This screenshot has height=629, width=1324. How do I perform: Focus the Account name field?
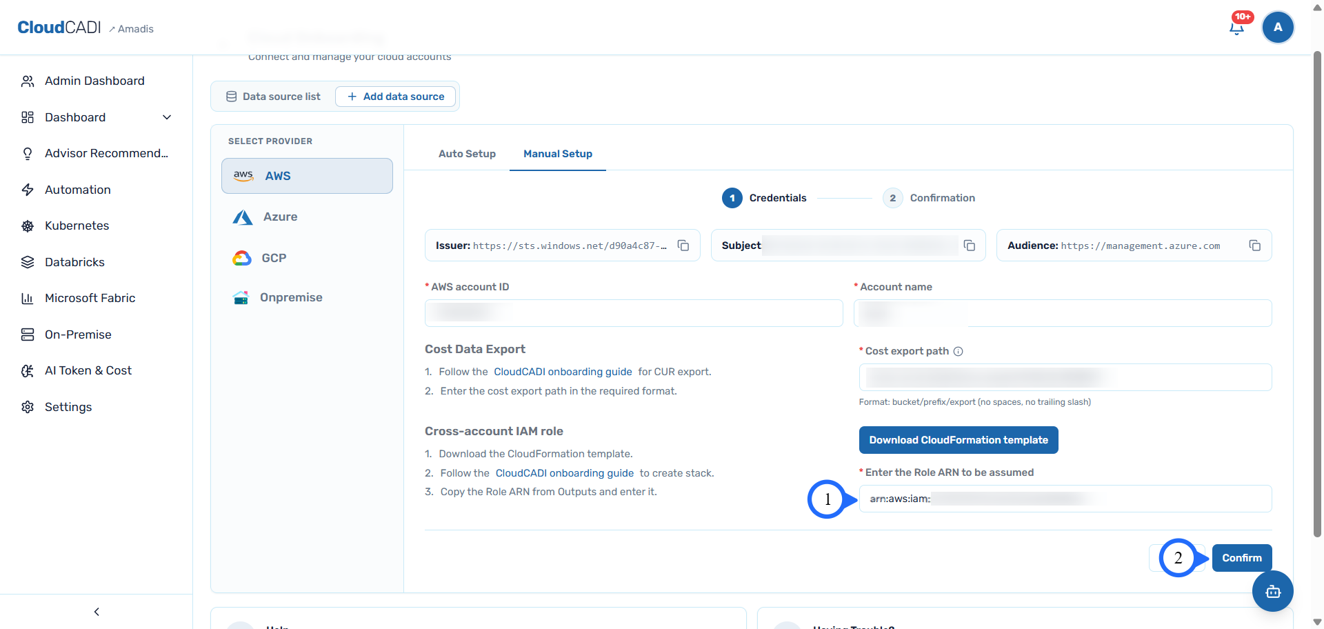point(1063,313)
